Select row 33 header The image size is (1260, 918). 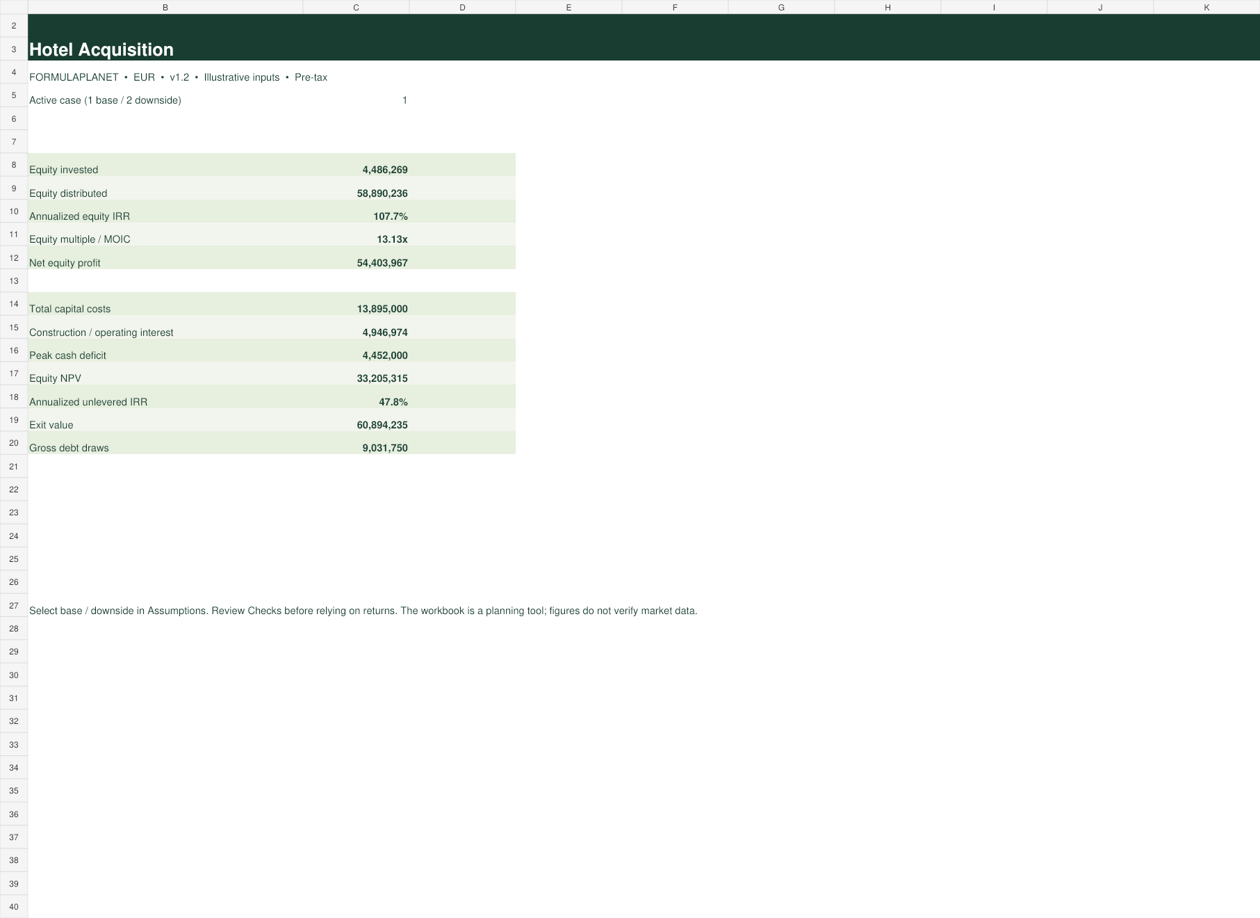click(x=14, y=745)
